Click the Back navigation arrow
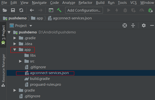155x100 pixels. pyautogui.click(x=32, y=10)
